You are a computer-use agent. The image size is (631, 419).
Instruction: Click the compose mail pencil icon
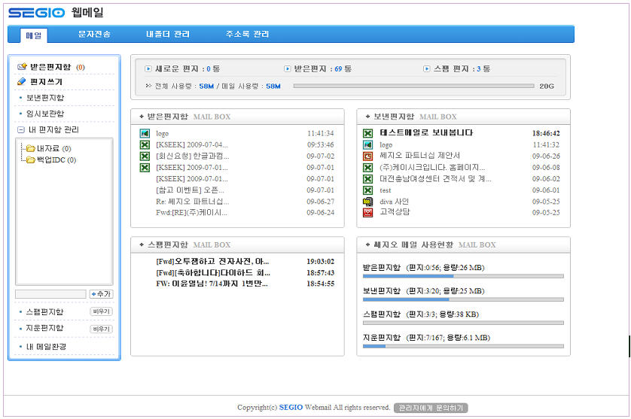[x=22, y=81]
